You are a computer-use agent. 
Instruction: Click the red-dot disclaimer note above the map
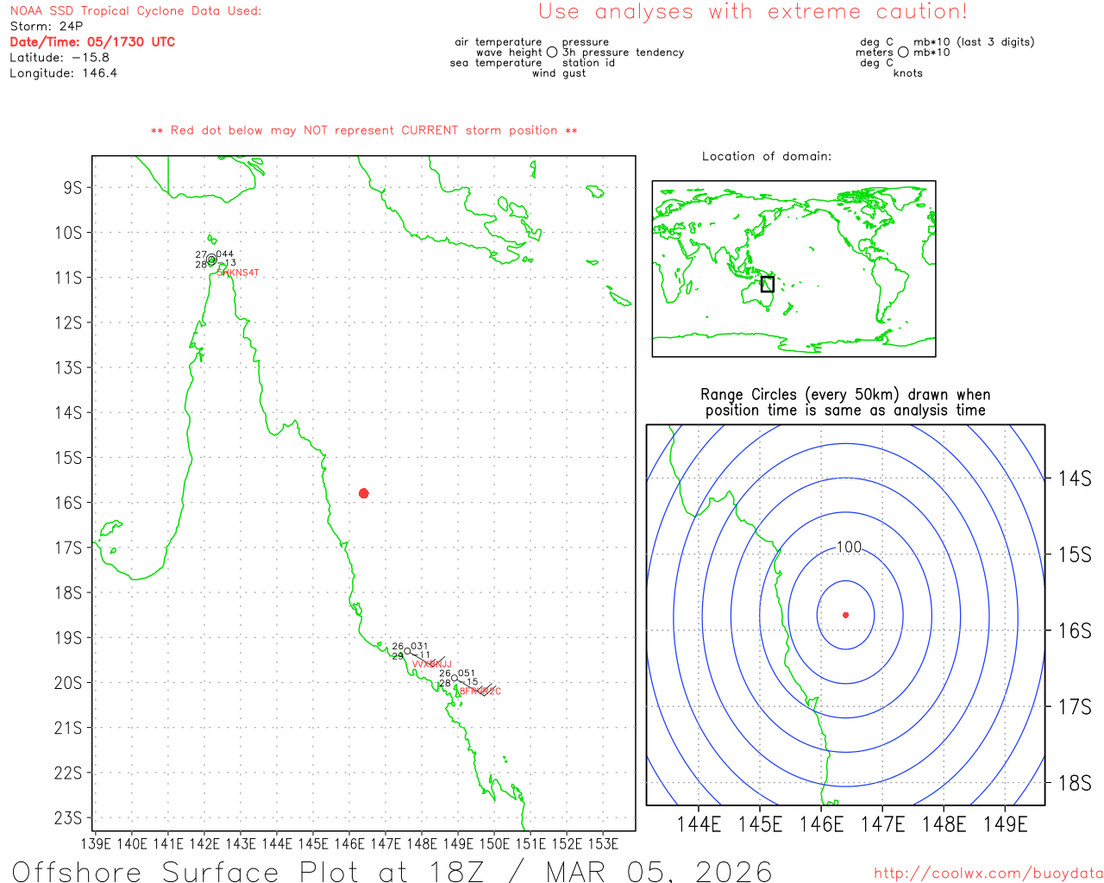(364, 130)
